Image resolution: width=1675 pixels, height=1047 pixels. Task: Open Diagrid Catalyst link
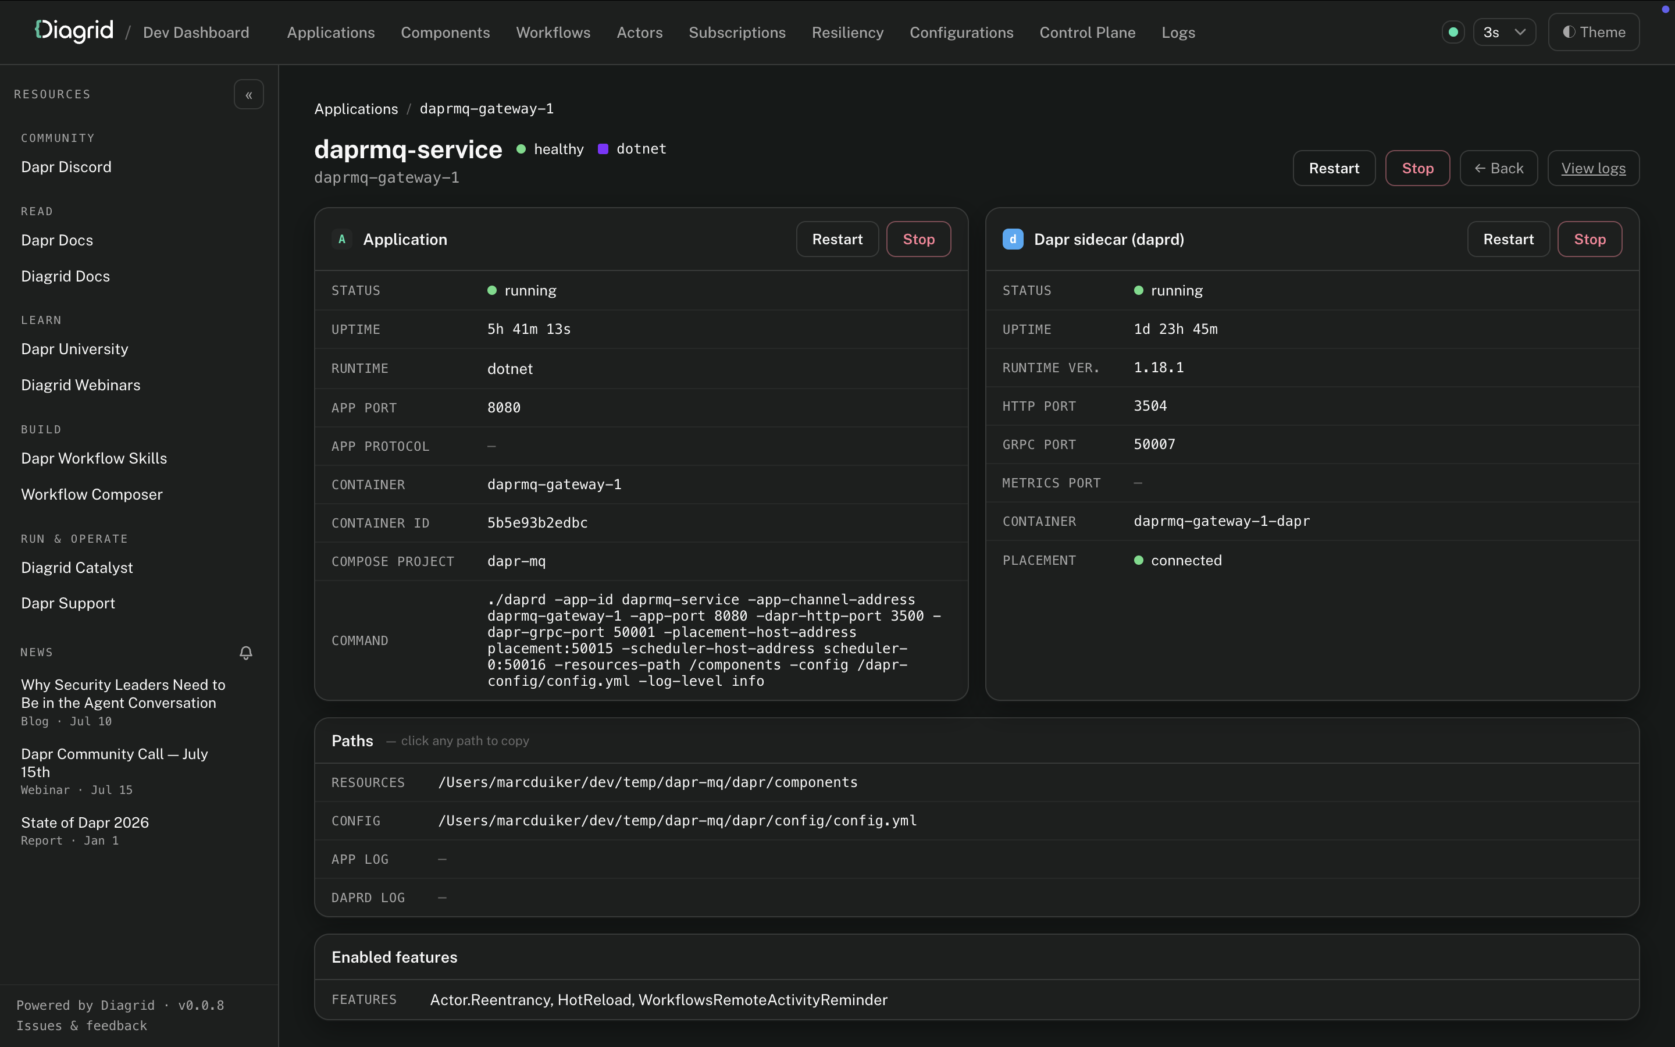point(77,568)
